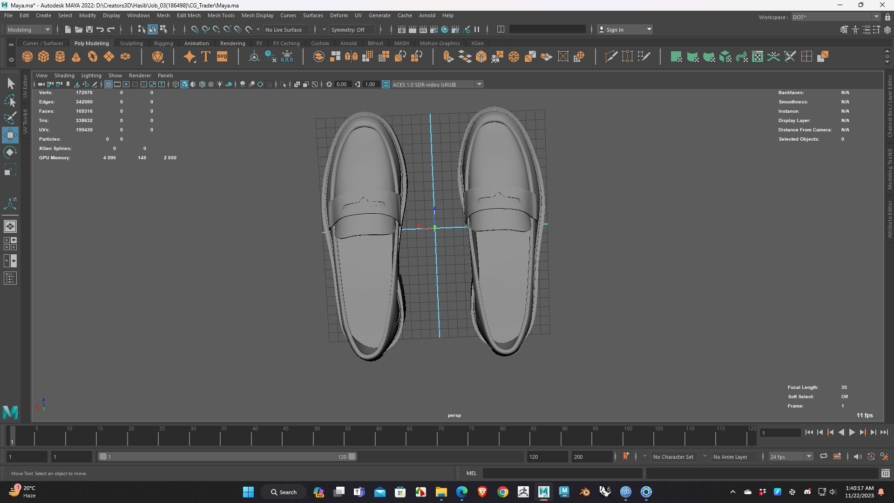The width and height of the screenshot is (894, 503).
Task: Open the Attribute Editor side tab
Action: pyautogui.click(x=889, y=219)
